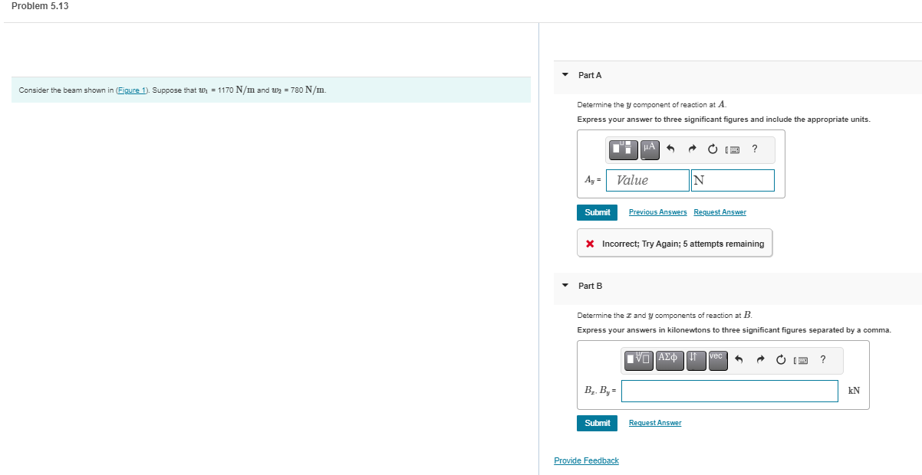Collapse the Part A section
This screenshot has height=475, width=922.
coord(565,75)
